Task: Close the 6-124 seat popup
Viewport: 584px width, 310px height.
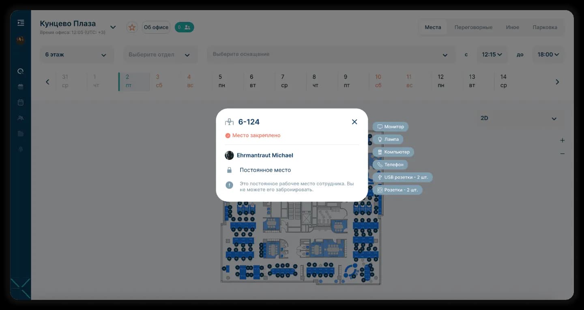Action: [x=354, y=122]
